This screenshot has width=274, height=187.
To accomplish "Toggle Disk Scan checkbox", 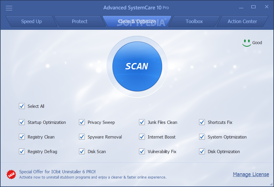I will (82, 151).
